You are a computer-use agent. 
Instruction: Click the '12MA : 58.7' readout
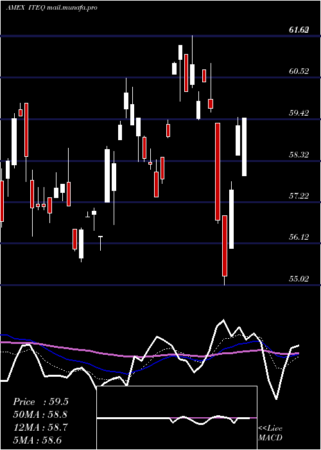40,428
